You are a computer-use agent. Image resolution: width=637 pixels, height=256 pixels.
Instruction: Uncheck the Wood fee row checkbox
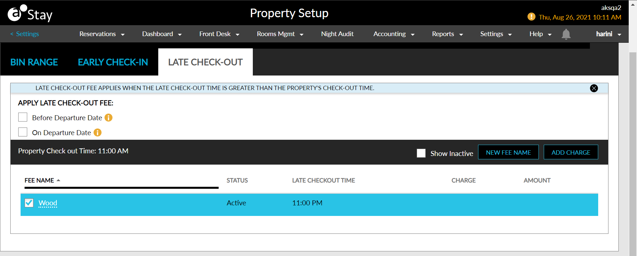29,203
